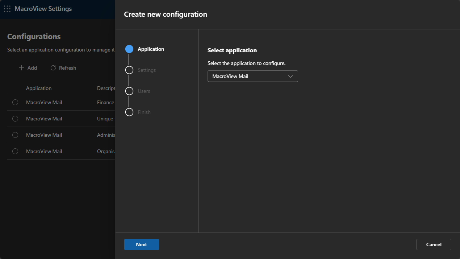Sort by the Application column header

tap(39, 88)
